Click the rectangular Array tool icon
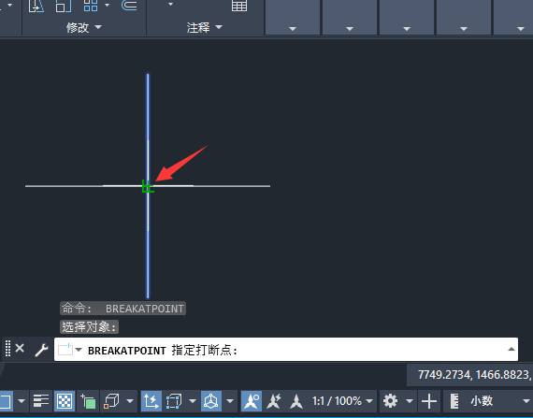 pos(91,6)
